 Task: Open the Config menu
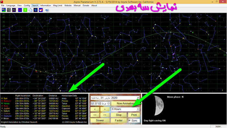pos(27,6)
